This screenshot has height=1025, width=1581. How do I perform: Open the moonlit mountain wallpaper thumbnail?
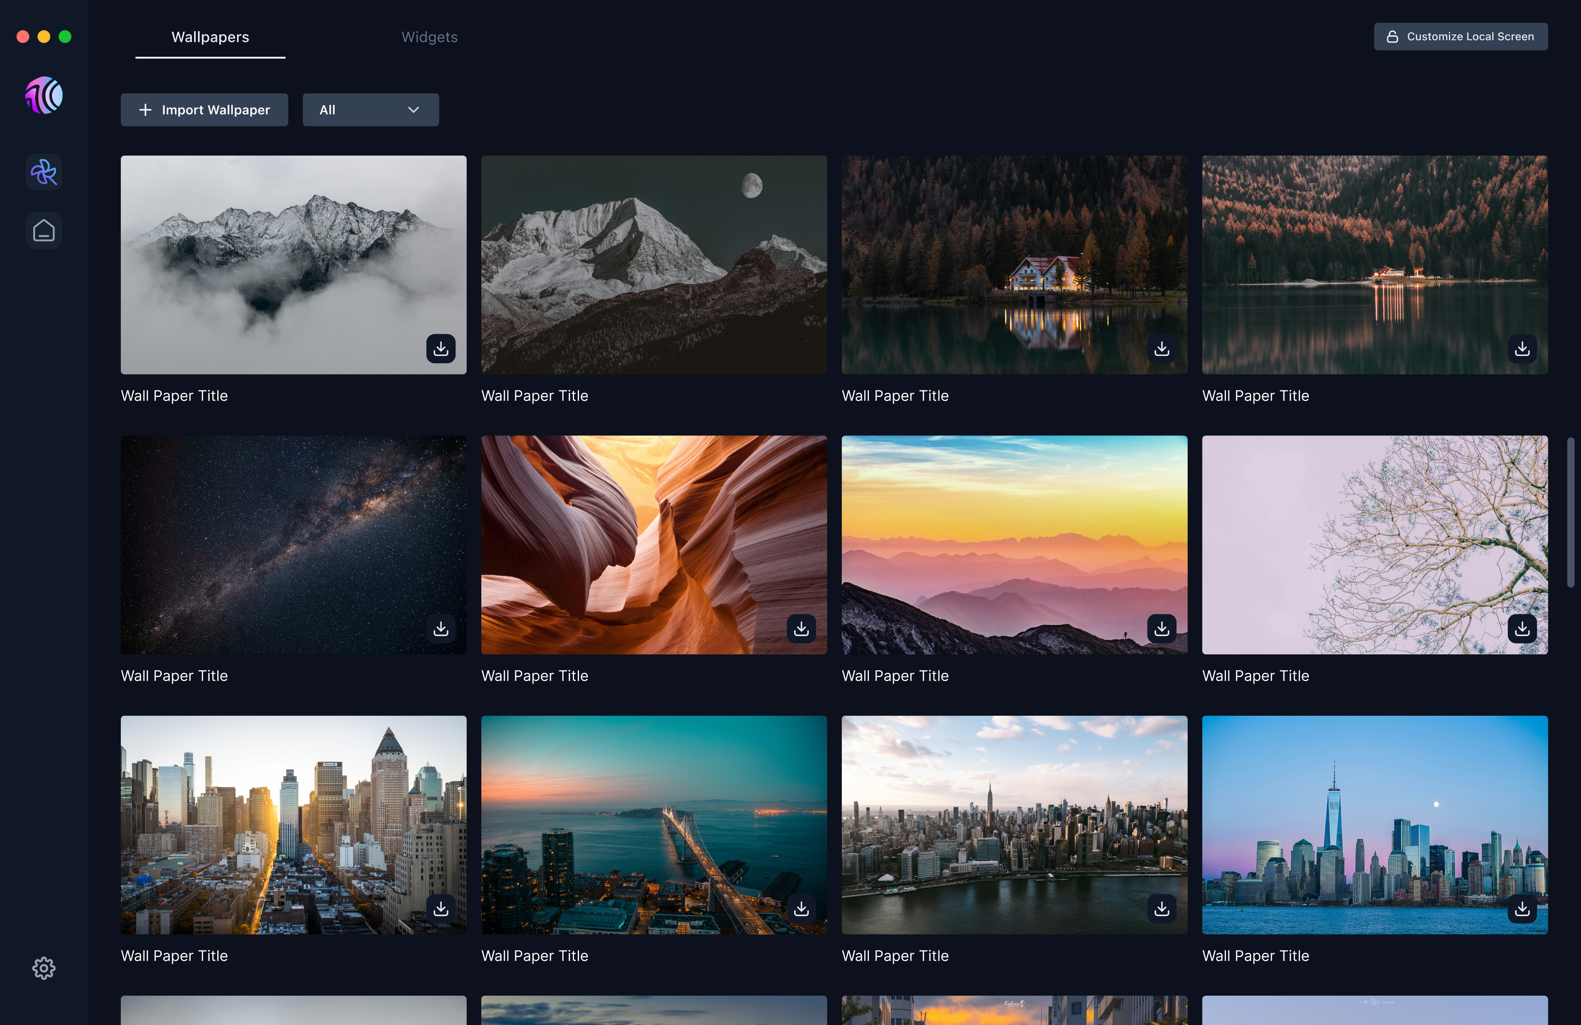click(x=653, y=264)
